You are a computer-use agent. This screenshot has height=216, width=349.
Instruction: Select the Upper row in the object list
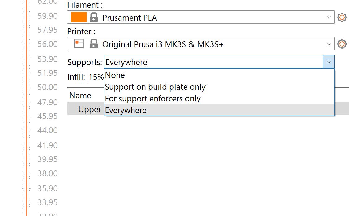90,109
